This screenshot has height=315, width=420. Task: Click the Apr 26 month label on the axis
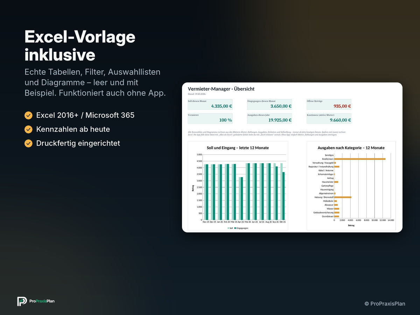[x=240, y=222]
